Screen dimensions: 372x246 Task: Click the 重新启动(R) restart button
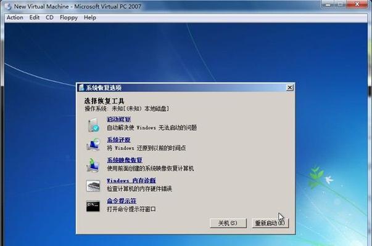tap(270, 223)
